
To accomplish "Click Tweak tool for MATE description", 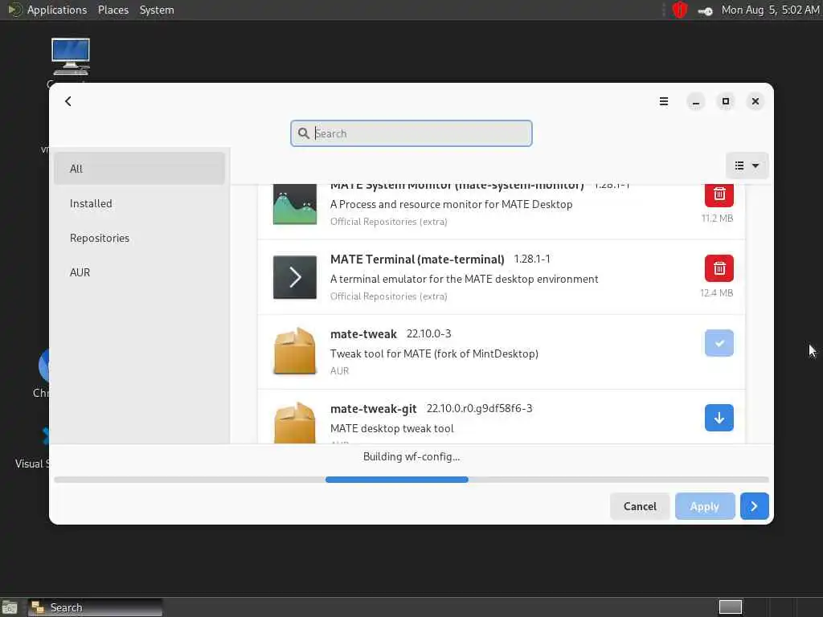I will click(434, 353).
